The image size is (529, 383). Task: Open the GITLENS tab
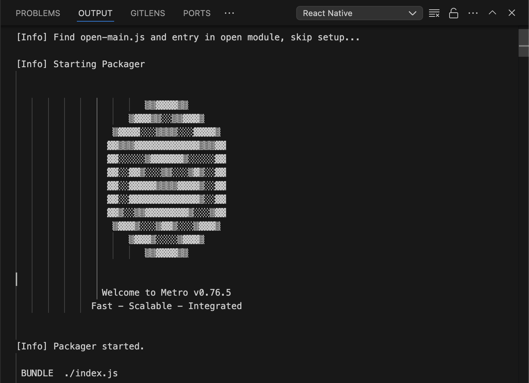click(x=148, y=13)
